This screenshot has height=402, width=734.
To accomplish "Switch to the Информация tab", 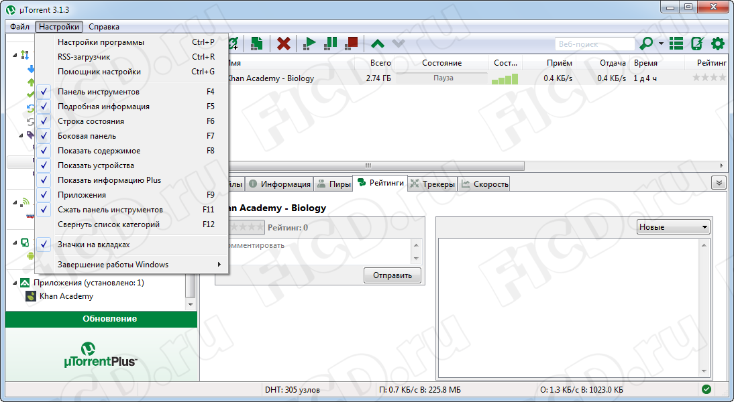I will pyautogui.click(x=280, y=184).
